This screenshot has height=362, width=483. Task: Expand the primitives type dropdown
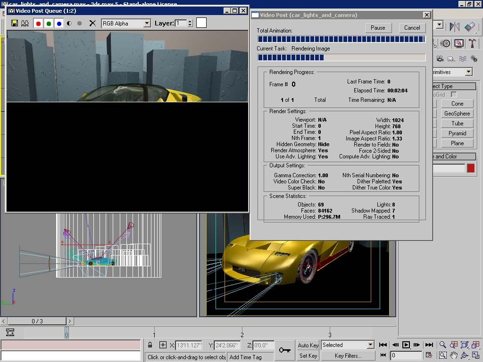point(468,72)
